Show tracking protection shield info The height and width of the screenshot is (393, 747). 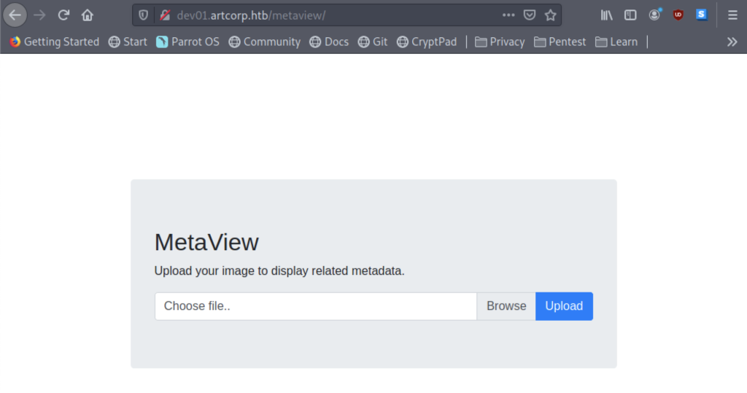(x=144, y=15)
